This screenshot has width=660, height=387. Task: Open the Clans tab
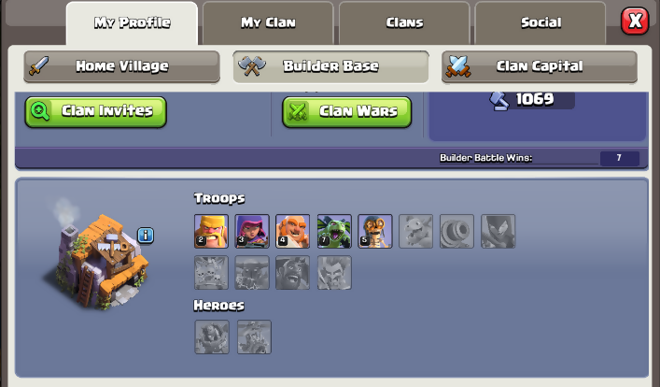(404, 22)
